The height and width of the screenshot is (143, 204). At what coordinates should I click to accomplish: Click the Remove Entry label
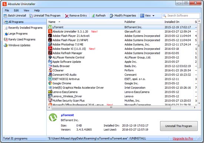coord(78,16)
